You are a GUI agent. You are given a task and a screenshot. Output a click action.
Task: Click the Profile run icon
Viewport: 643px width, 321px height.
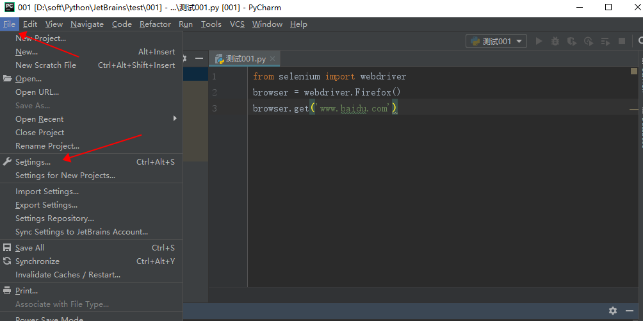(x=589, y=41)
